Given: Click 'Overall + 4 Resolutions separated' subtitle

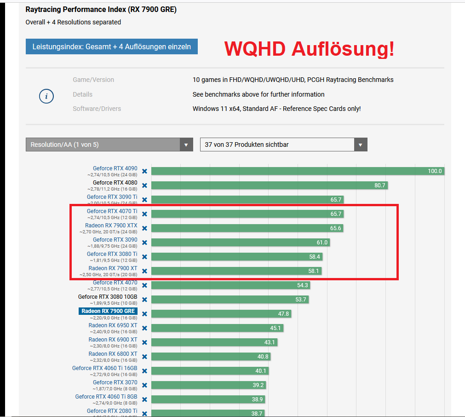Looking at the screenshot, I should point(73,22).
